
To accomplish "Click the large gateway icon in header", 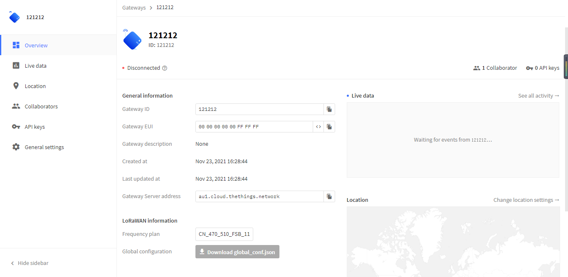I will 133,40.
